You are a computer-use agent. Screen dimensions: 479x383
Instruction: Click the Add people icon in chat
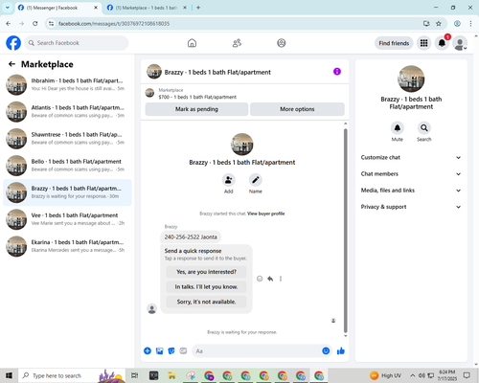[229, 180]
